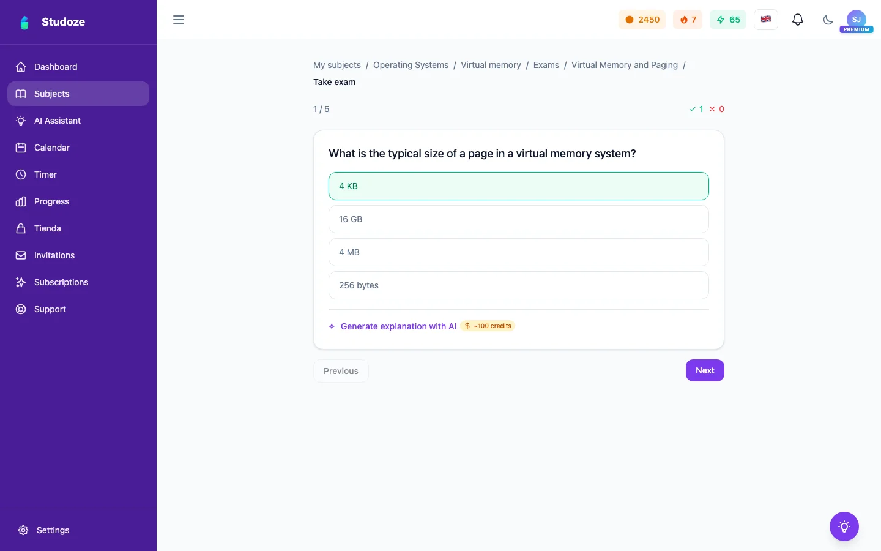
Task: Open the notifications bell
Action: [x=798, y=20]
